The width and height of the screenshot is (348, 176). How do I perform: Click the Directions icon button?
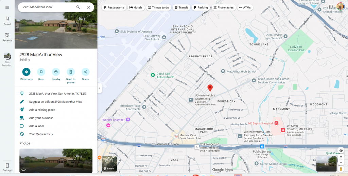26,72
